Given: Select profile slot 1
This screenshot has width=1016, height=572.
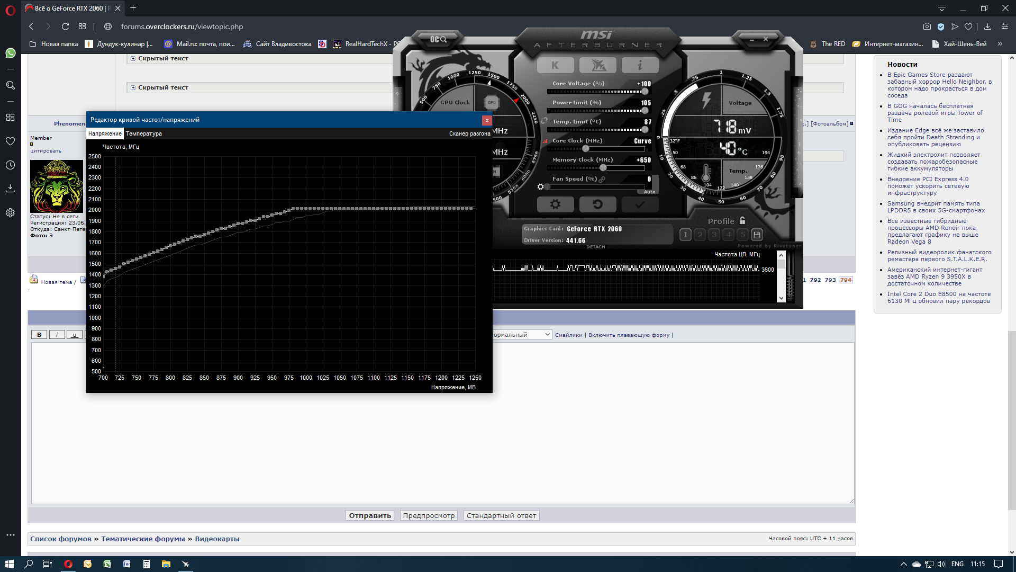Looking at the screenshot, I should tap(685, 234).
